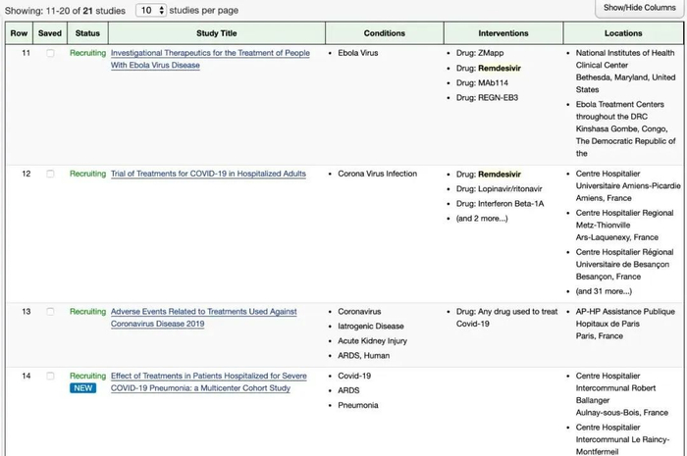The width and height of the screenshot is (687, 456).
Task: Open Trial of Treatments for COVID-19 study
Action: 208,175
